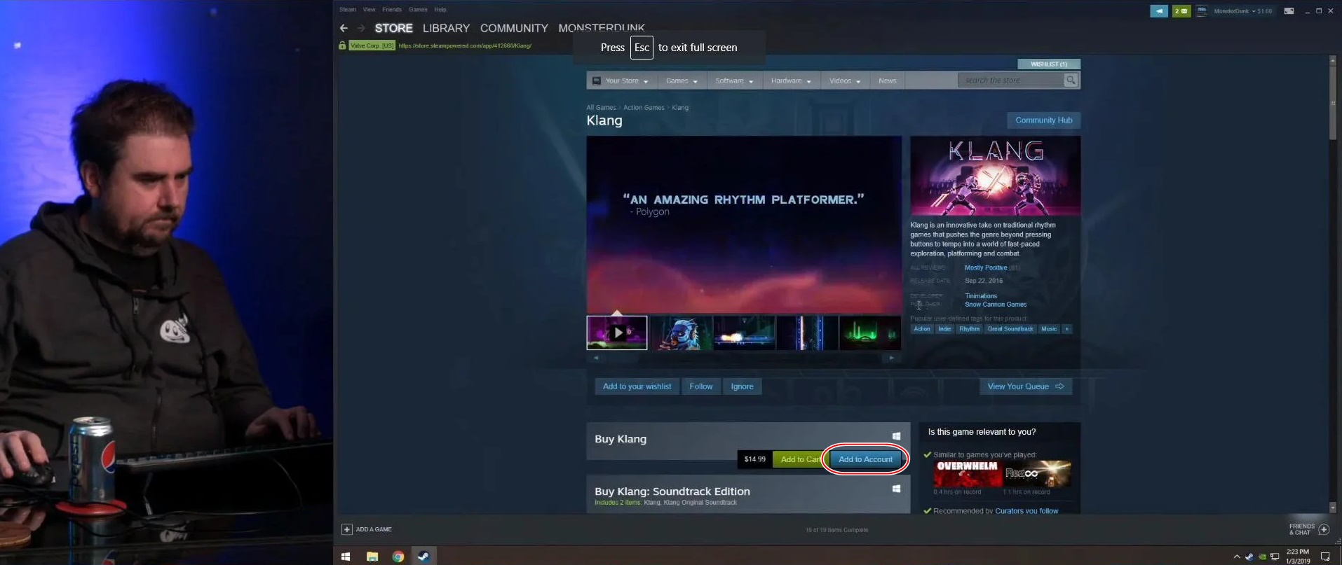Select the STORE tab
Screen dimensions: 1342x565
(x=393, y=28)
